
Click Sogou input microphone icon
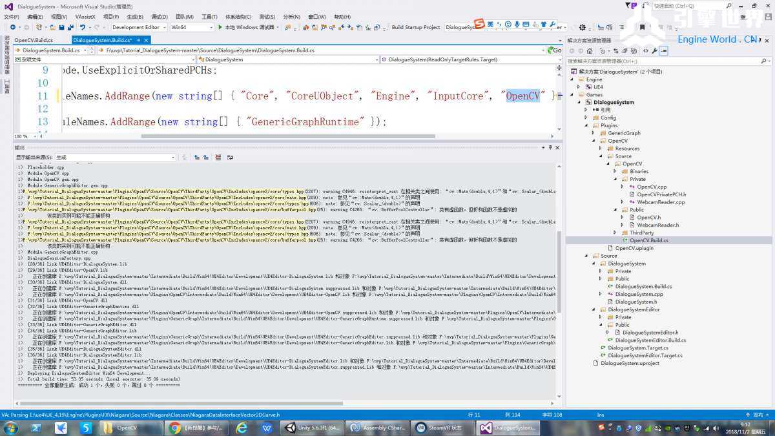coord(517,25)
